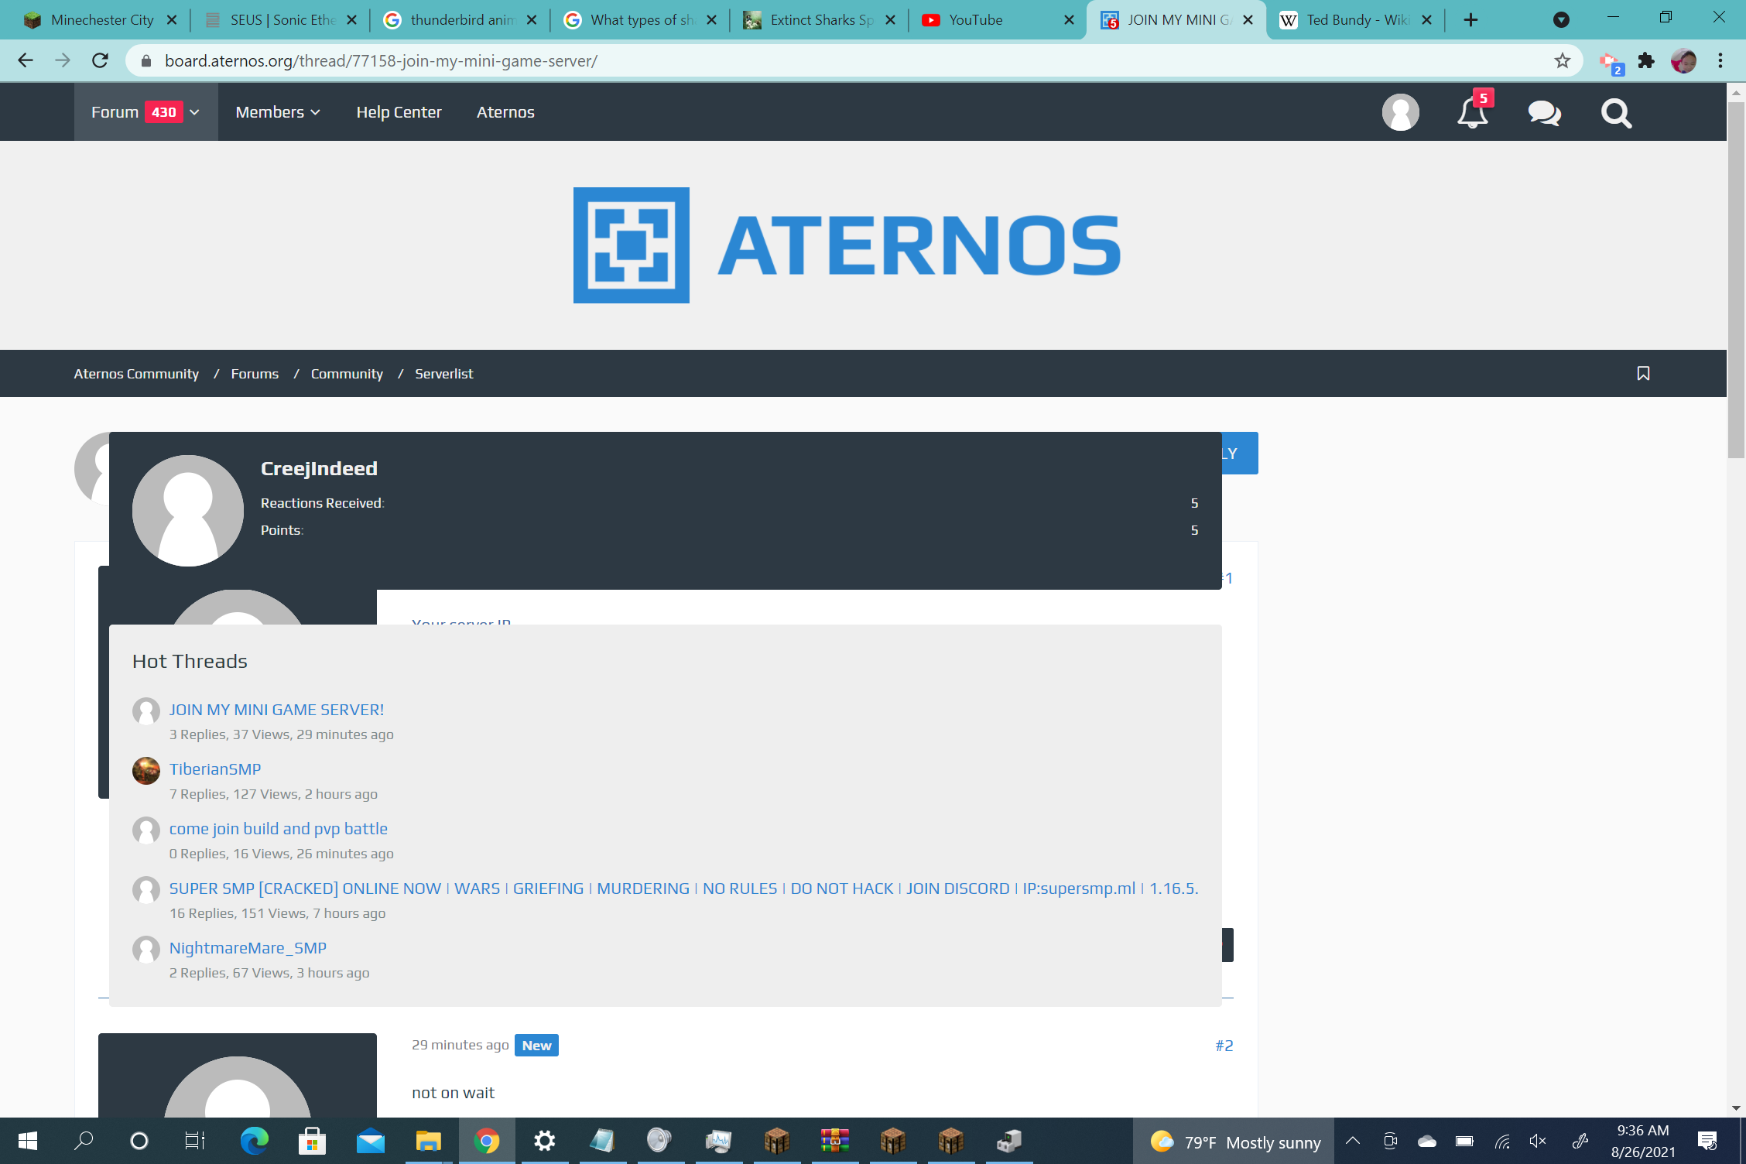
Task: Open the forum search magnifier icon
Action: coord(1616,113)
